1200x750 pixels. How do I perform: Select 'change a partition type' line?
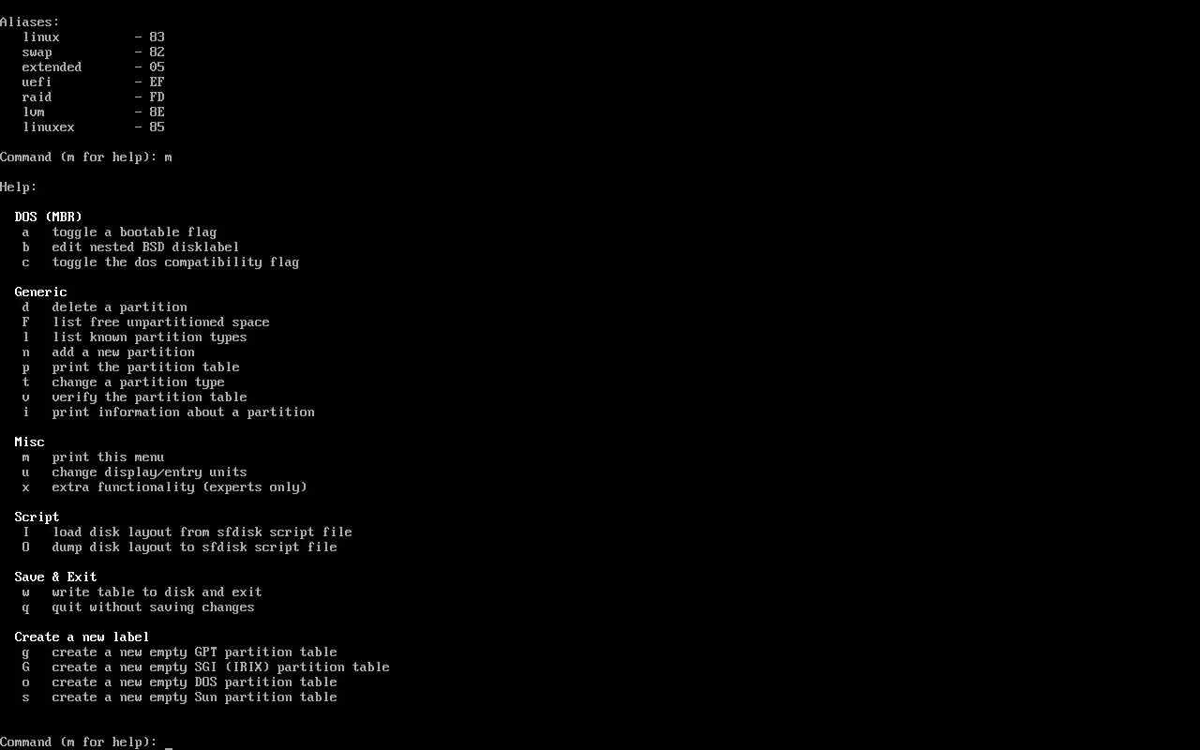click(x=123, y=382)
